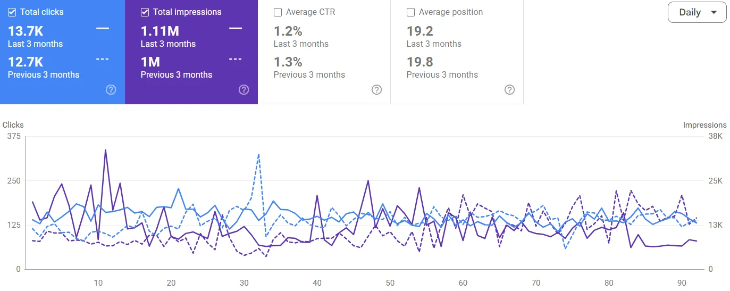Screen dimensions: 730x291
Task: Open help icon on Average CTR card
Action: click(x=377, y=89)
